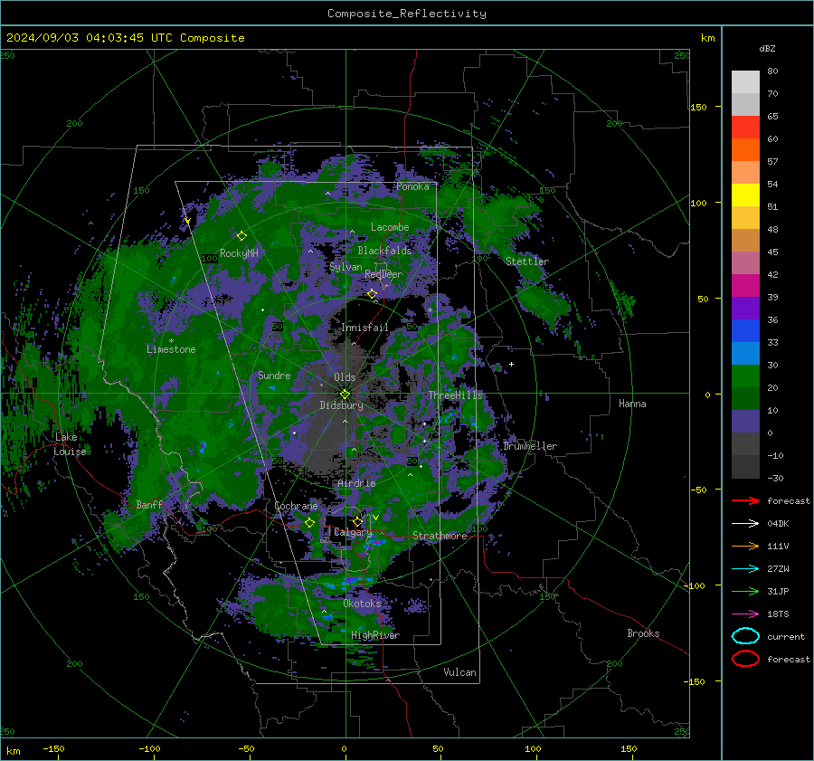
Task: Click the Airdrie city label
Action: (356, 483)
